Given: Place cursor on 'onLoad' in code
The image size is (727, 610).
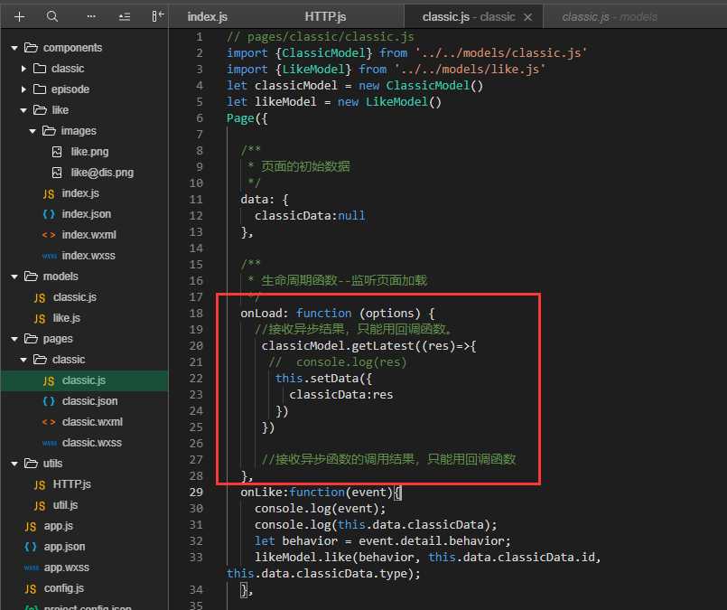Looking at the screenshot, I should pyautogui.click(x=261, y=314).
